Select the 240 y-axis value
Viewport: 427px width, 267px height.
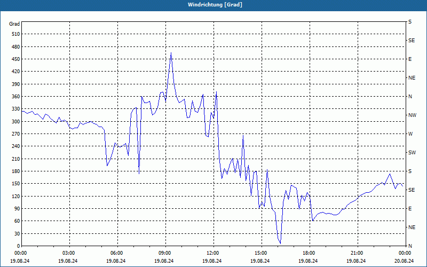pos(16,146)
